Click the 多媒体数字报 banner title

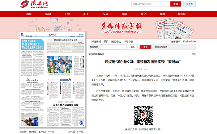click(122, 26)
